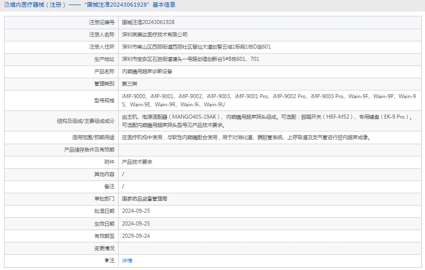
Task: Click the 结构及组成 composition description text
Action: (267, 121)
